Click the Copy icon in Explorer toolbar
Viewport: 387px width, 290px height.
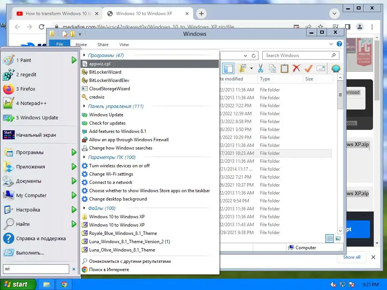(272, 69)
